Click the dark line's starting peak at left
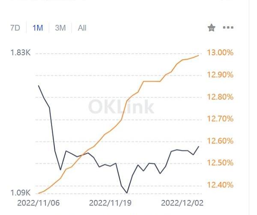 (x=39, y=86)
